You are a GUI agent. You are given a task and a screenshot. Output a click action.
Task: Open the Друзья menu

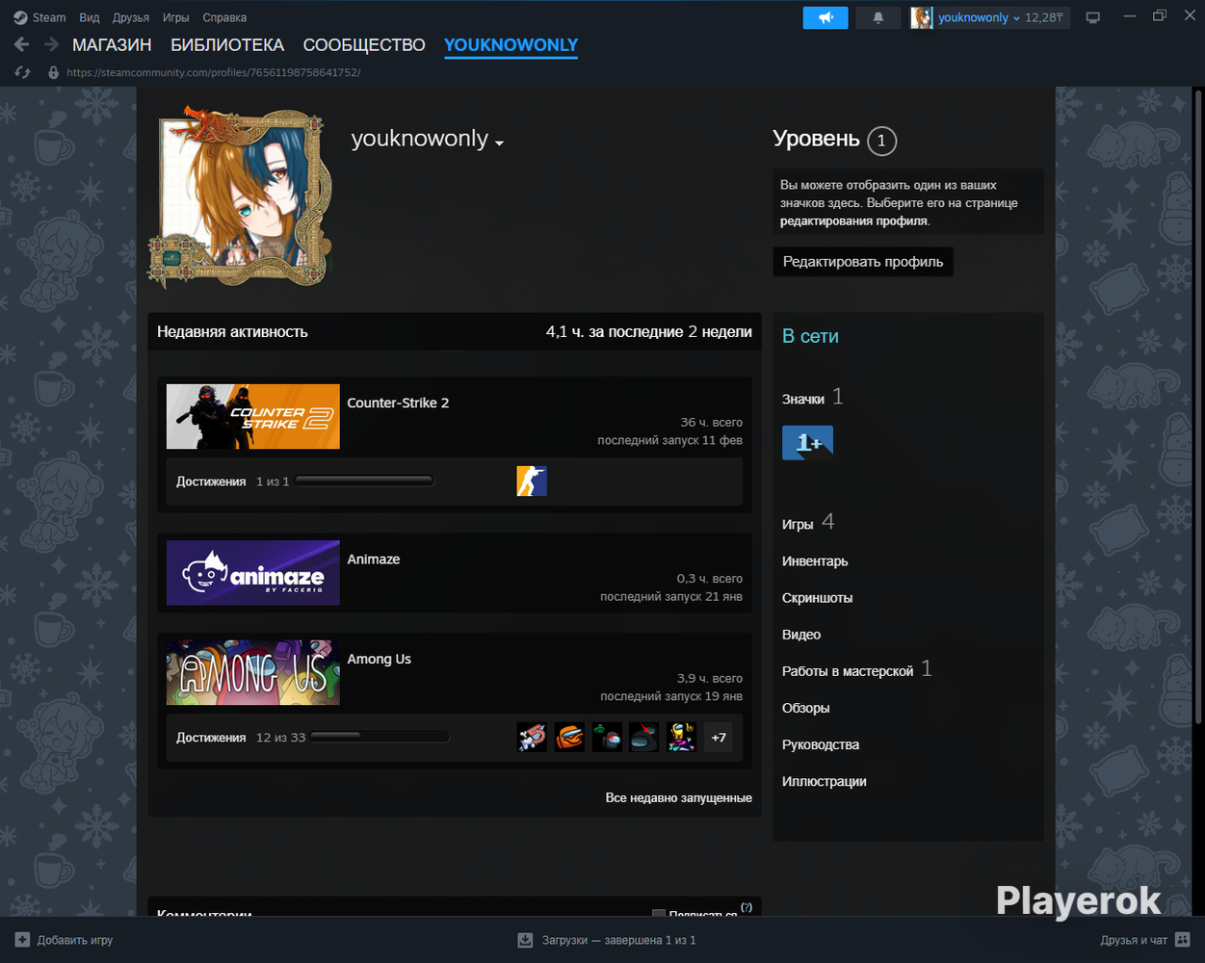131,17
